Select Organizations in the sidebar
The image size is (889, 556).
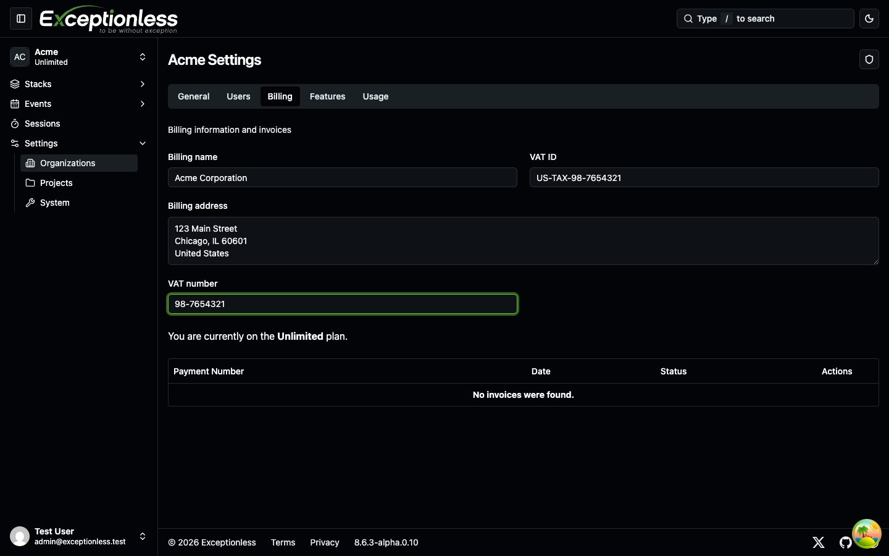pyautogui.click(x=79, y=163)
